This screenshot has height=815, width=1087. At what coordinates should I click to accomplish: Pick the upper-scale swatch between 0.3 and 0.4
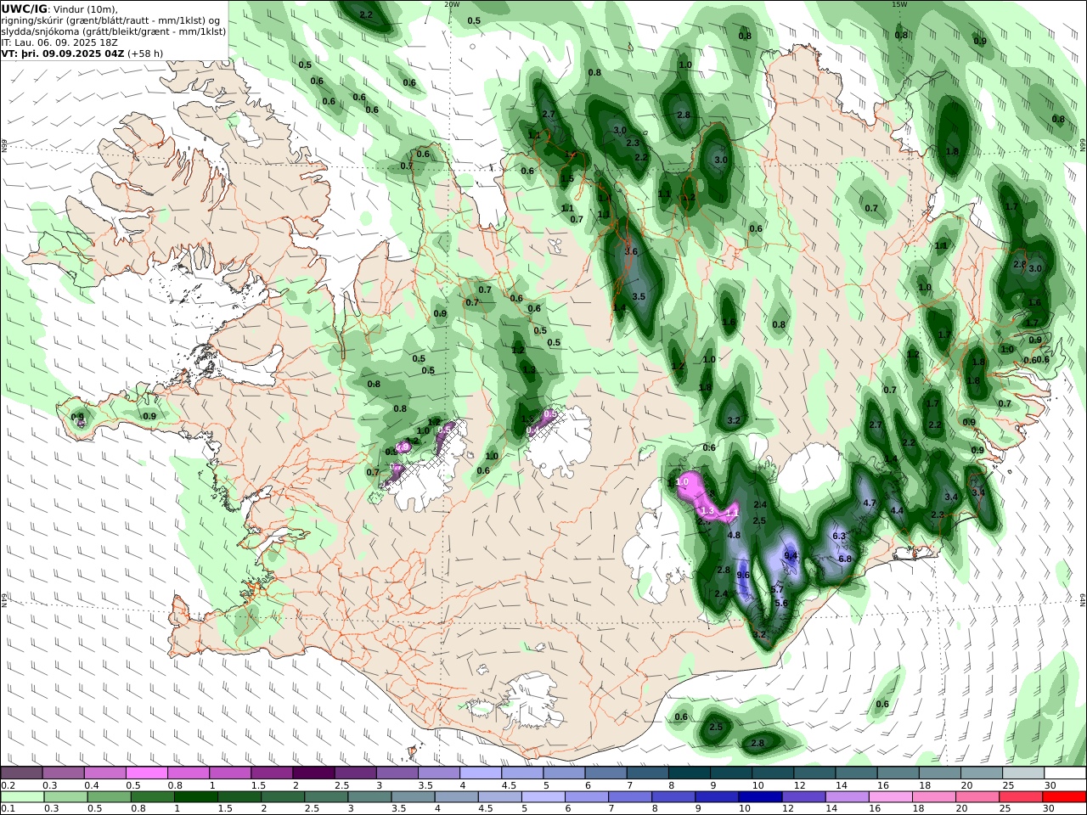[x=63, y=773]
